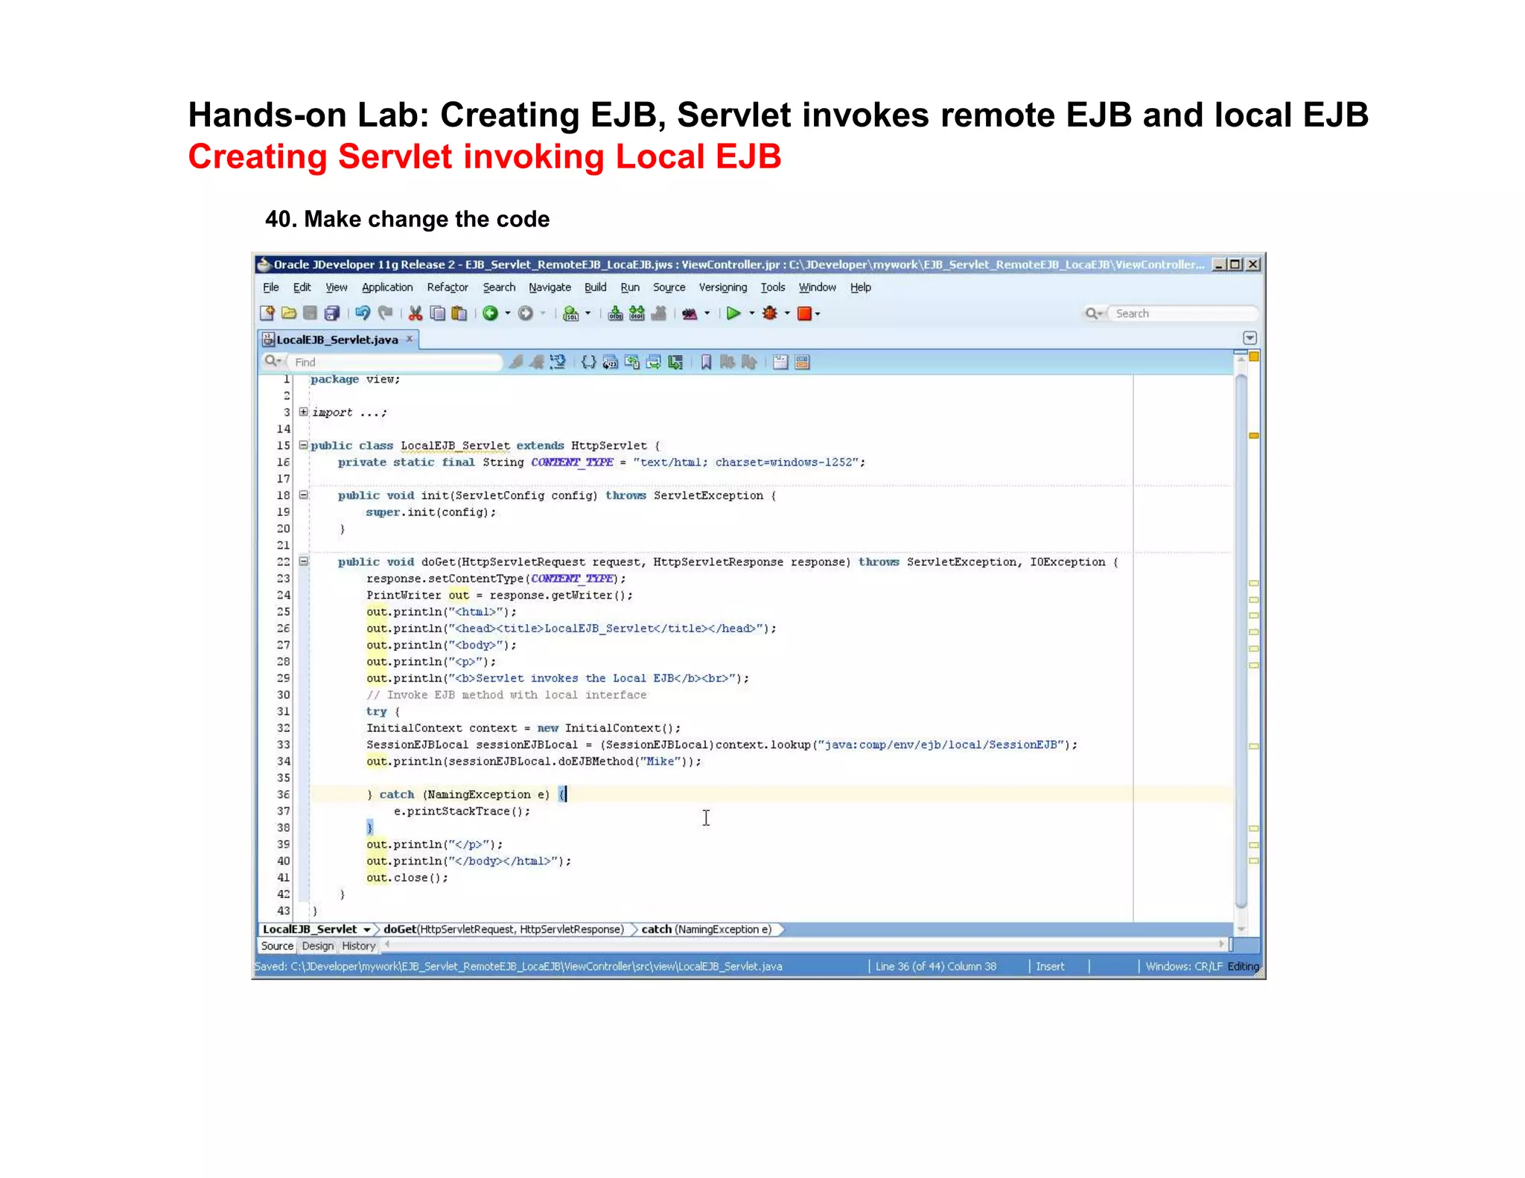This screenshot has height=1178, width=1525.
Task: Click the Copy icon in toolbar
Action: click(438, 313)
